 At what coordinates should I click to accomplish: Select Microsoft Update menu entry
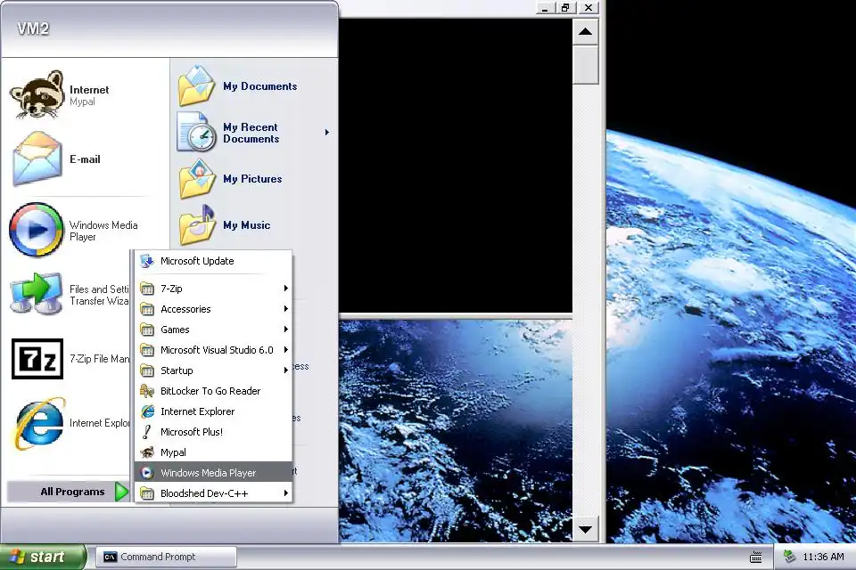pos(213,261)
